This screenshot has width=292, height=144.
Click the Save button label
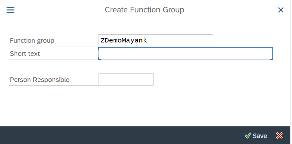pos(260,136)
